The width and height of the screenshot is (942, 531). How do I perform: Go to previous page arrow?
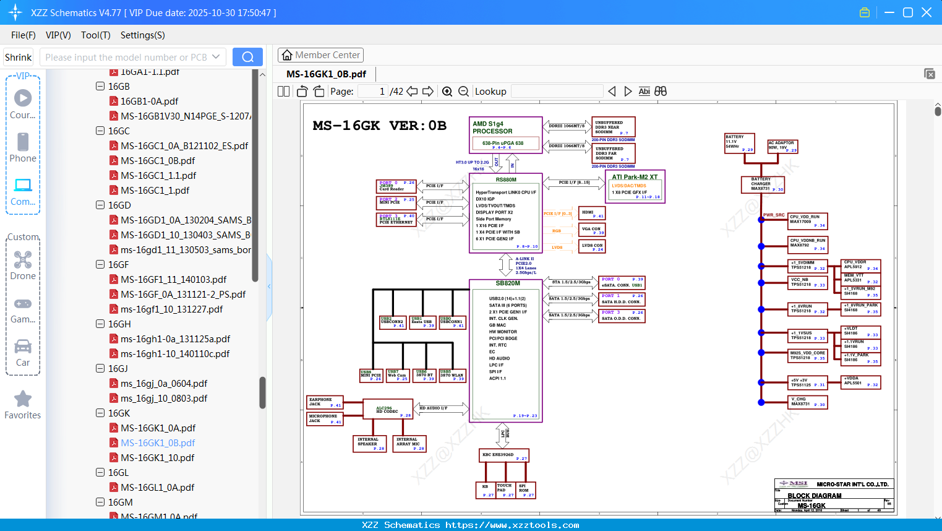(x=412, y=92)
